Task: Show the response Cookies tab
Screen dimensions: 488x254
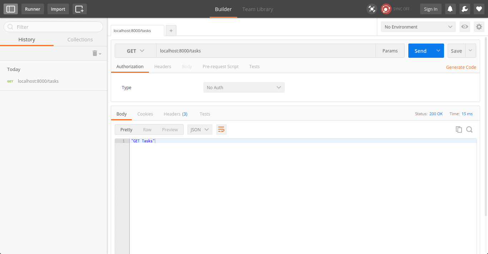Action: pyautogui.click(x=145, y=114)
